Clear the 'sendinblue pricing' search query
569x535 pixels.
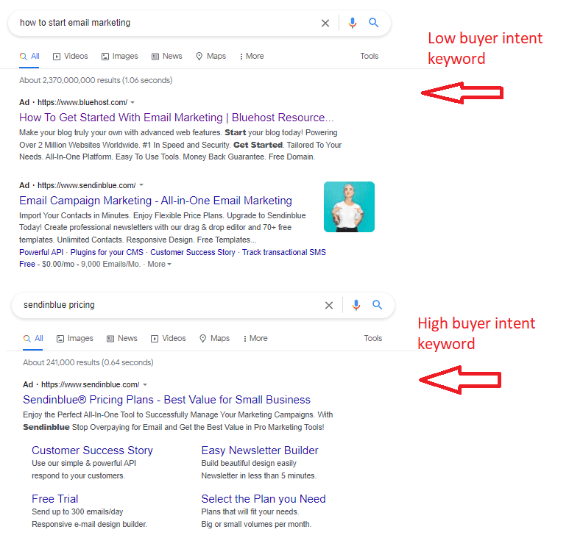tap(329, 306)
